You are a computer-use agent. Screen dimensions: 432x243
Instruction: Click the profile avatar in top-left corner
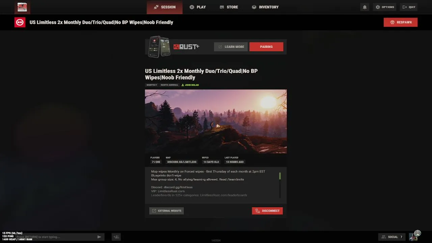(22, 7)
